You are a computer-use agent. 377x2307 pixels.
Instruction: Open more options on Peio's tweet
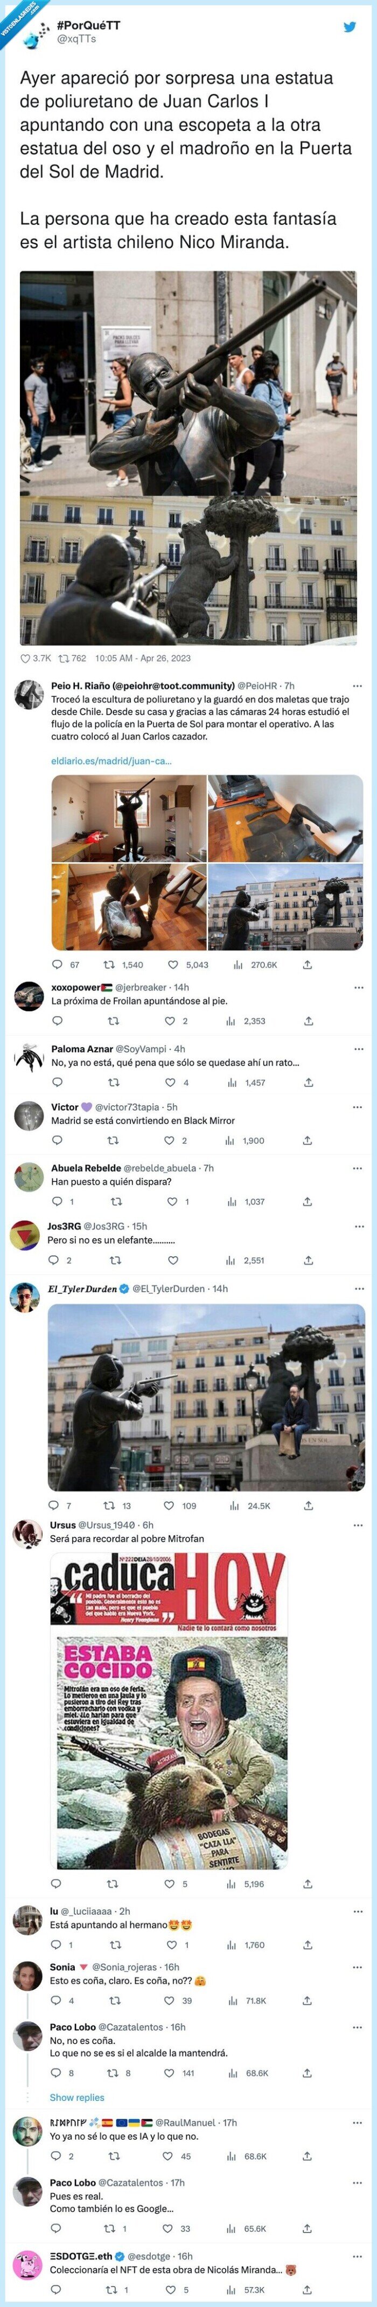(358, 686)
